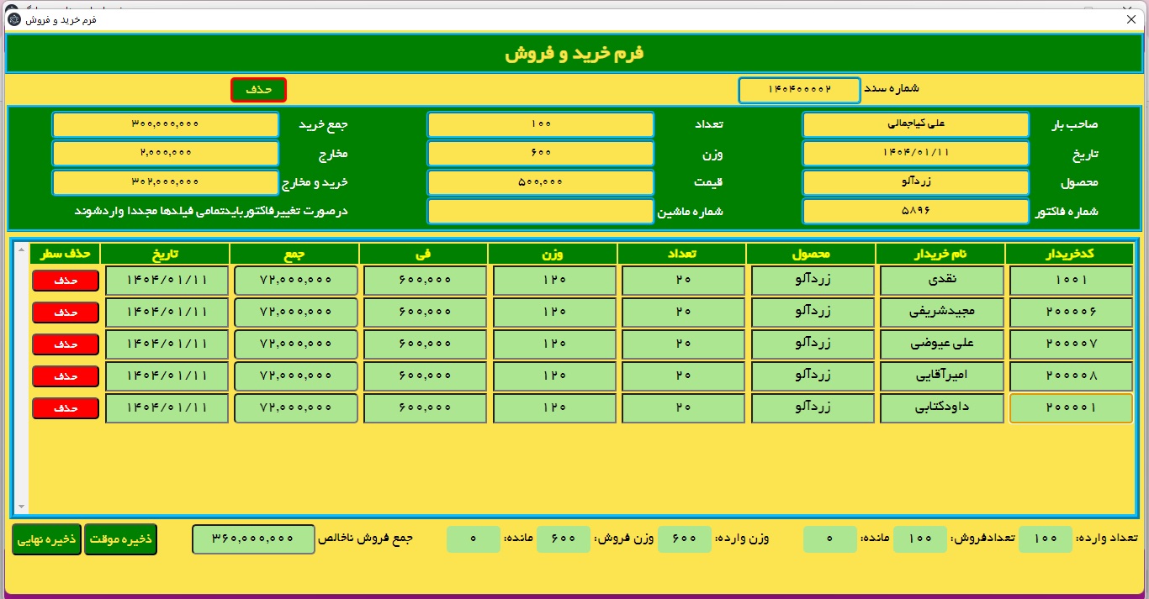This screenshot has width=1149, height=599.
Task: Click the table scrollbar down arrow
Action: (x=22, y=507)
